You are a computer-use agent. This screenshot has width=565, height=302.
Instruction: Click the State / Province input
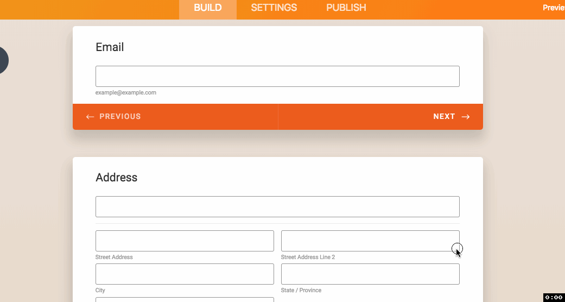click(x=370, y=274)
